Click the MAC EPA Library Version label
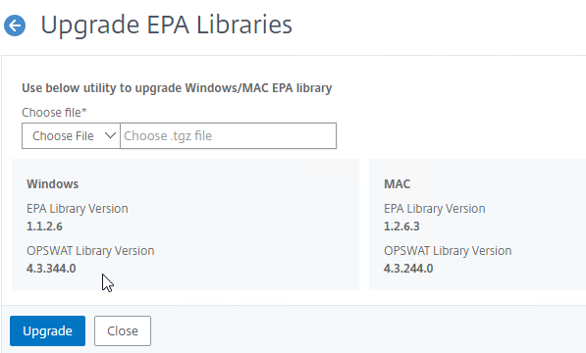Screen dimensions: 586x353 click(435, 209)
